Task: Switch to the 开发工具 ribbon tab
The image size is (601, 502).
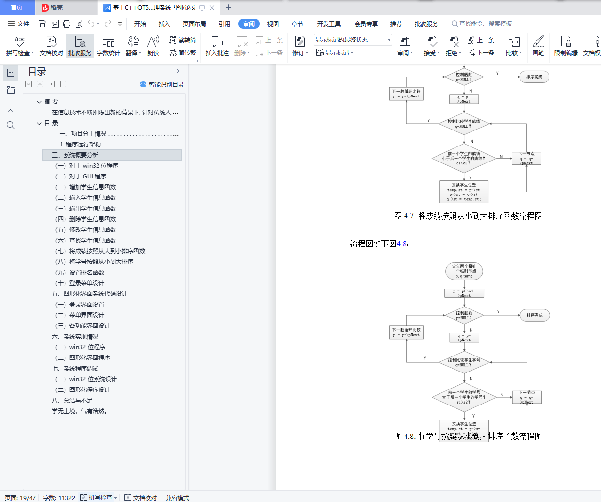Action: (329, 24)
